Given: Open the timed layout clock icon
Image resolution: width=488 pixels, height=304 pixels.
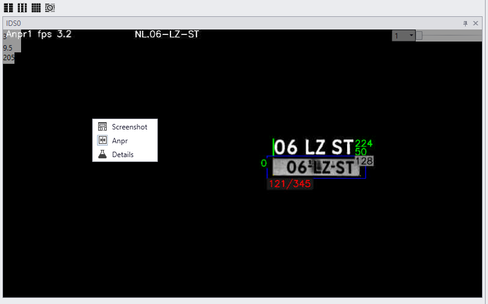Looking at the screenshot, I should pos(50,8).
